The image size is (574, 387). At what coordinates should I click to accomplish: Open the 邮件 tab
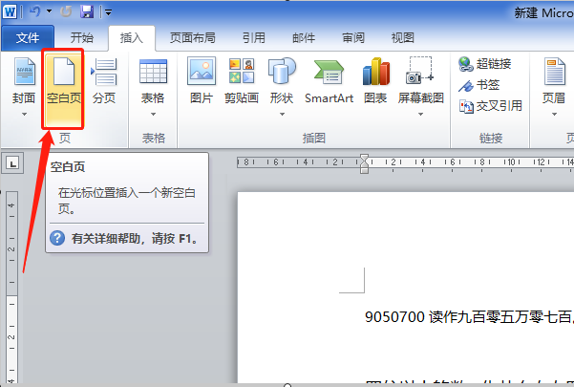304,37
